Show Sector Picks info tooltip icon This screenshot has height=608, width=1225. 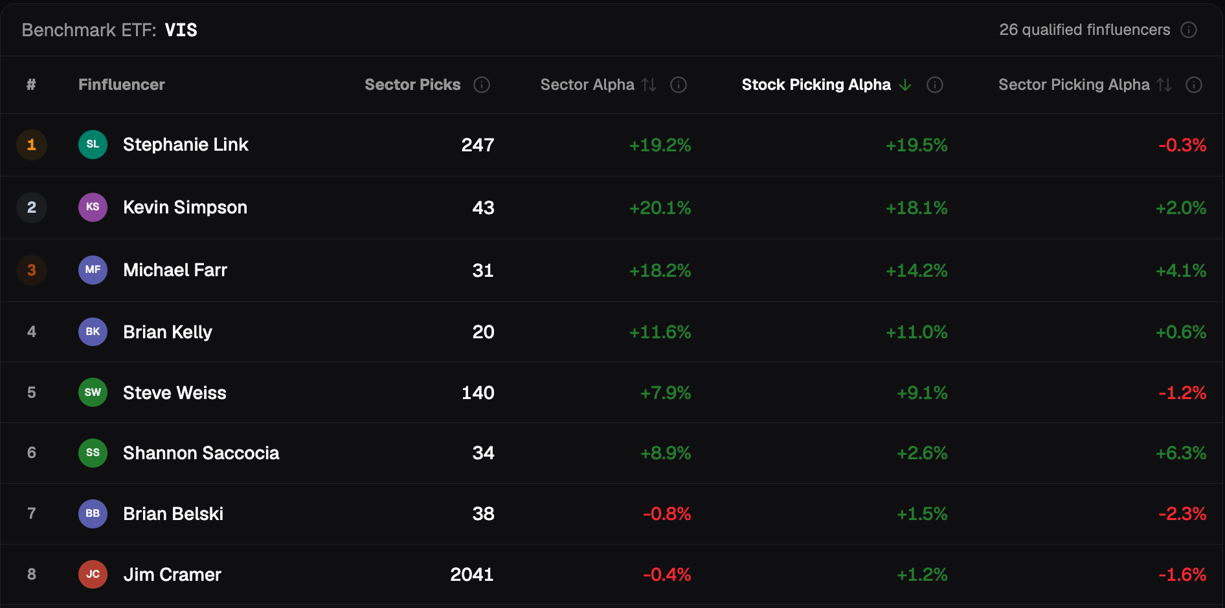[x=482, y=85]
